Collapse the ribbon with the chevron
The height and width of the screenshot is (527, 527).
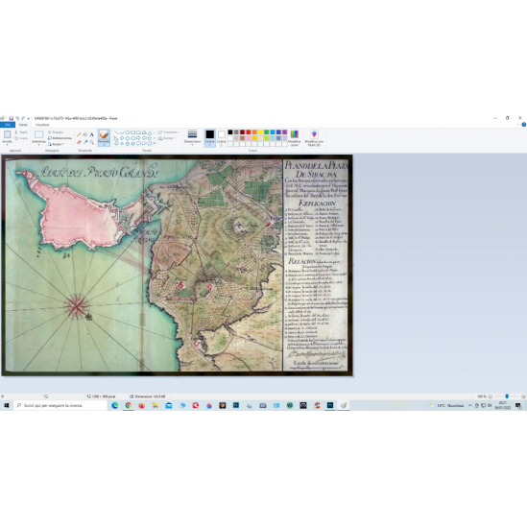pyautogui.click(x=518, y=125)
